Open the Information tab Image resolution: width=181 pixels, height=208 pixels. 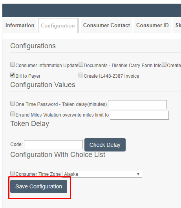20,26
